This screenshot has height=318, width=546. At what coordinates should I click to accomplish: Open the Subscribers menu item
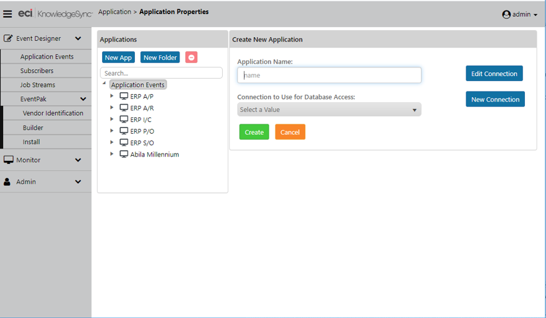point(37,71)
